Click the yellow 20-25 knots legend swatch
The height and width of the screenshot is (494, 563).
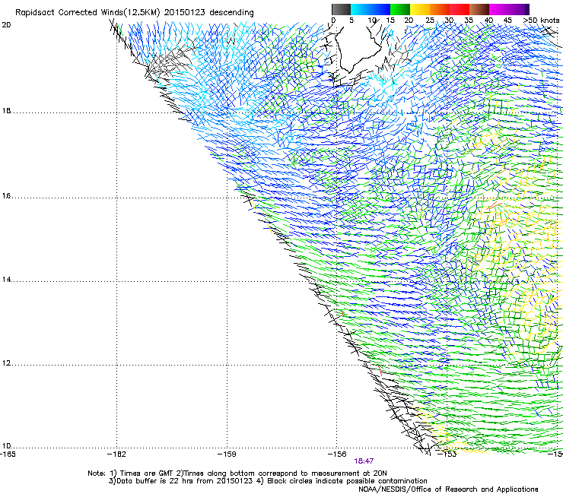pyautogui.click(x=420, y=9)
